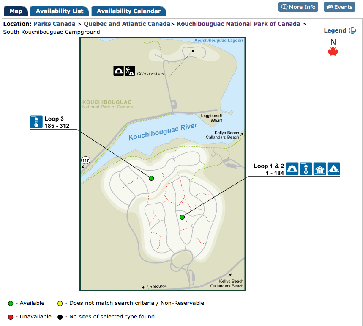Viewport: 363px width, 326px height.
Task: Click the green Available legend dot
Action: pos(11,303)
